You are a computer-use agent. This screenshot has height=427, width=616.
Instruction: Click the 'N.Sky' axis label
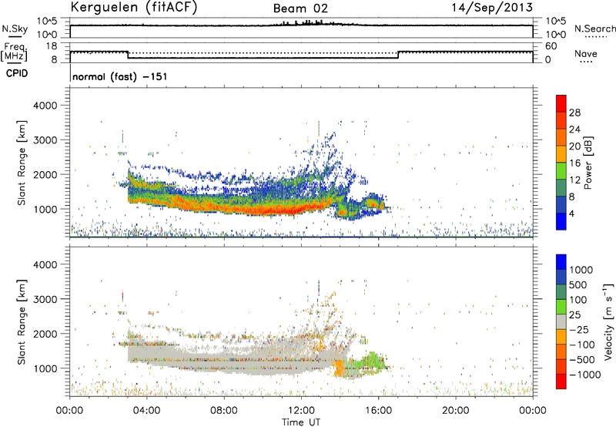[x=15, y=29]
